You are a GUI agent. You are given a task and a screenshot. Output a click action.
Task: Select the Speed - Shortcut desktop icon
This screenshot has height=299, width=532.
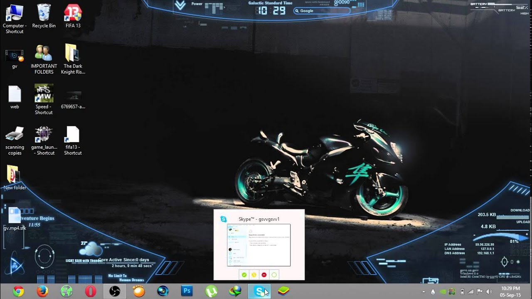pos(44,100)
